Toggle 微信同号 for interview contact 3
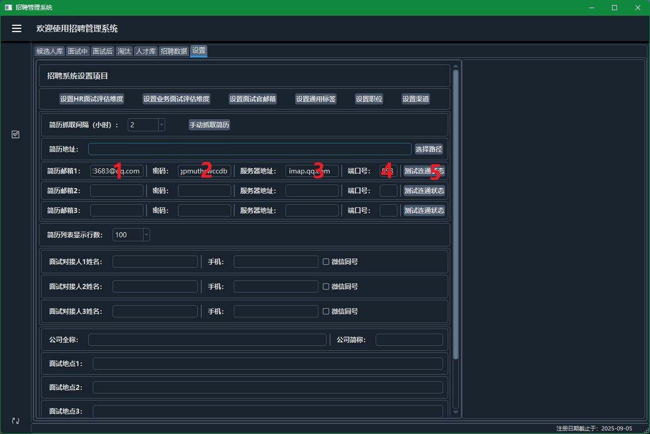650x434 pixels. tap(327, 311)
